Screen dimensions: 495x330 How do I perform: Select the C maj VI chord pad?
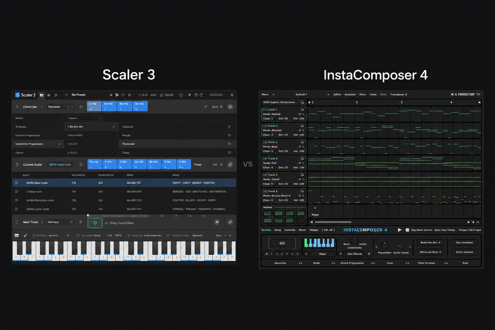tap(94, 106)
